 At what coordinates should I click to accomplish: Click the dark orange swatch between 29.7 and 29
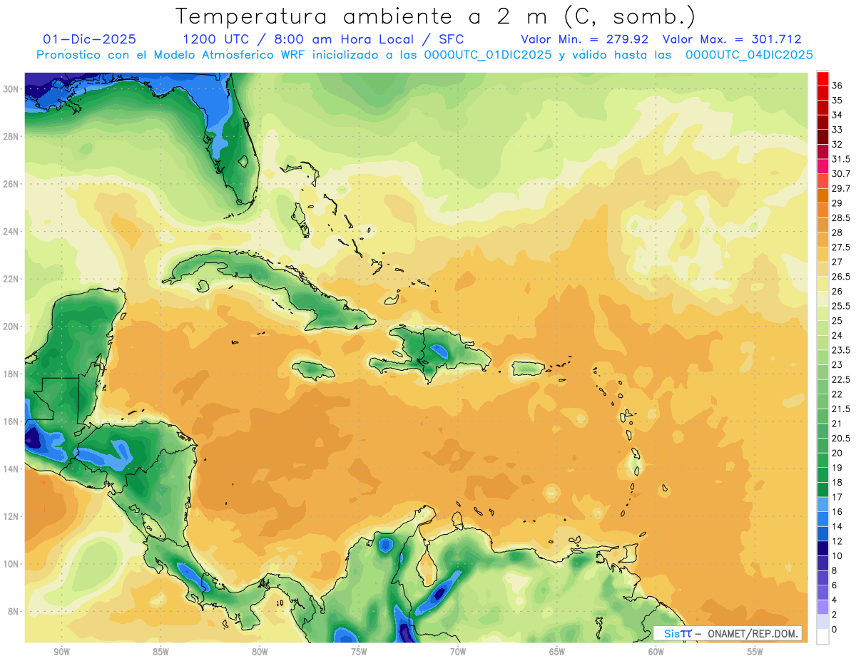click(x=822, y=195)
